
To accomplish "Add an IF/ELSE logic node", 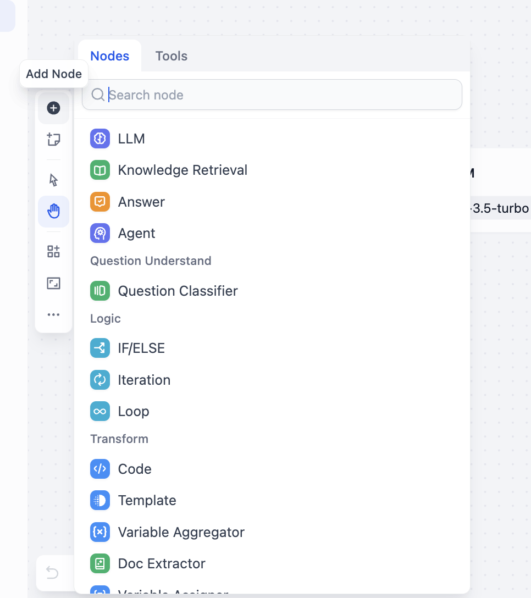I will click(x=141, y=348).
